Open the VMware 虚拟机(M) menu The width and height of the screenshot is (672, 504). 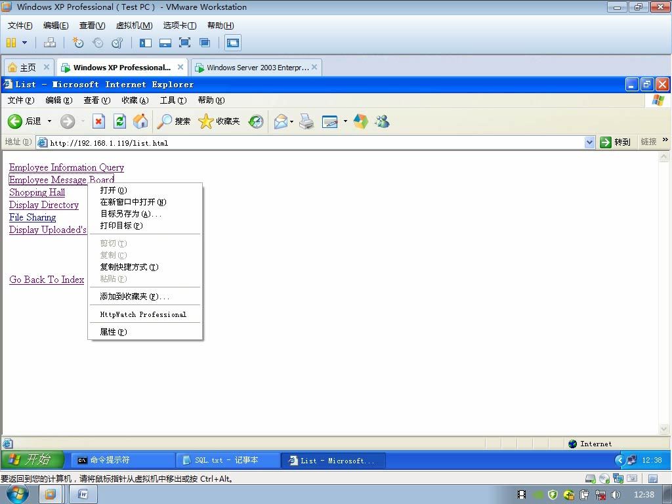134,26
